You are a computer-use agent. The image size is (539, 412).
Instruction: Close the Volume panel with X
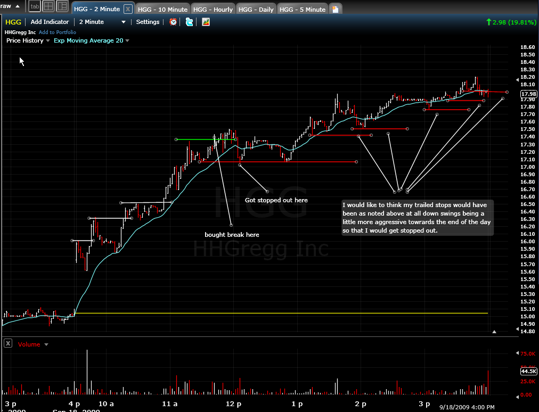(8, 343)
